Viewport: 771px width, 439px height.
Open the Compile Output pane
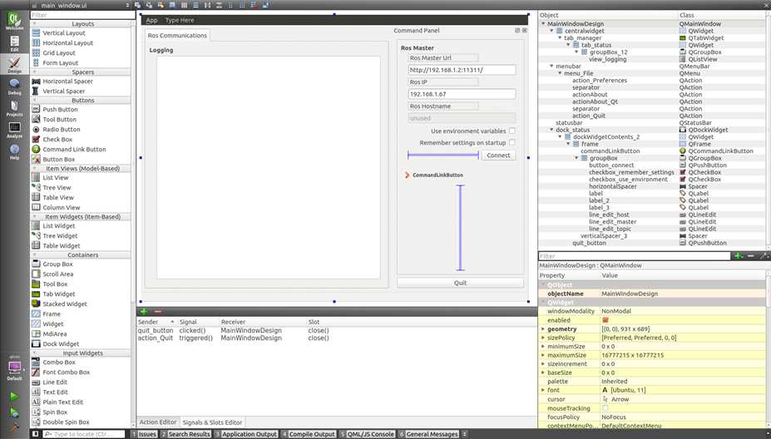coord(309,434)
